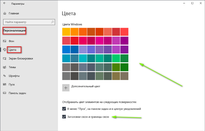Screen dimensions: 205x131
Task: Uncheck the Пуск, панель задач, центр уведомлений checkbox
Action: coord(64,109)
